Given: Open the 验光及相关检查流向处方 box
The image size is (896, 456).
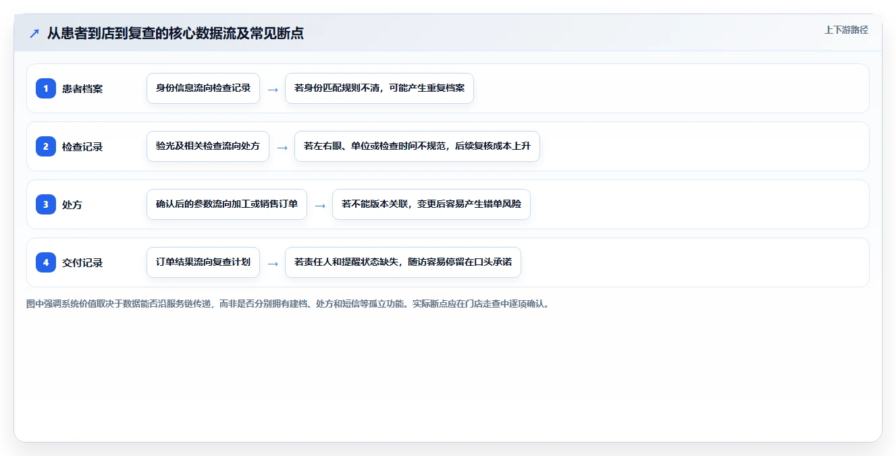Looking at the screenshot, I should coord(208,146).
